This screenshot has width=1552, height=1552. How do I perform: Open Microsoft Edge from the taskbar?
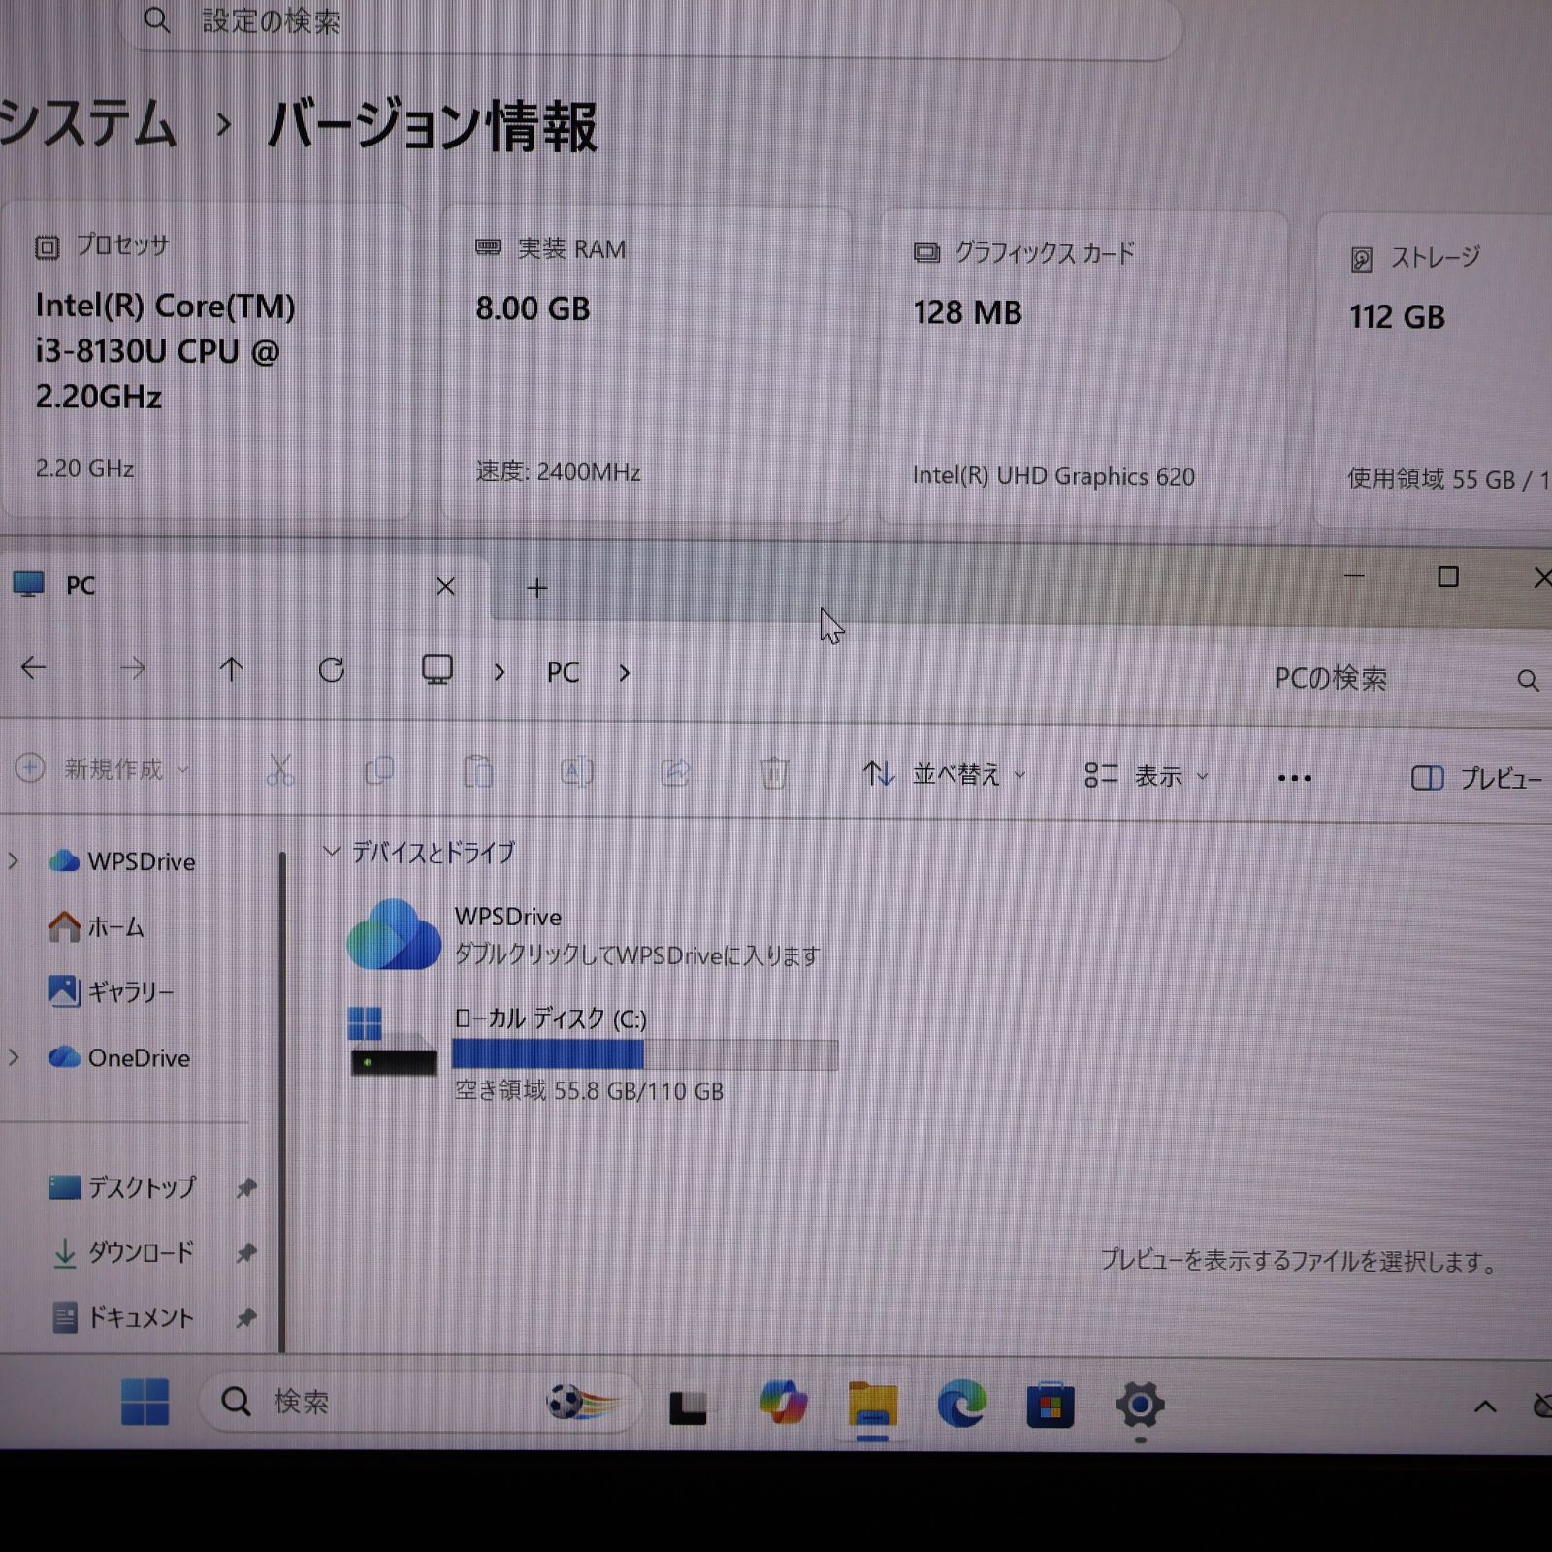(x=961, y=1404)
